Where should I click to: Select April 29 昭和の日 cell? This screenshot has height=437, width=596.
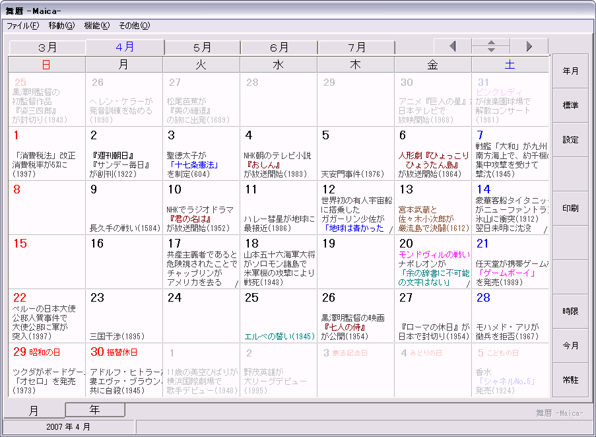coord(47,370)
